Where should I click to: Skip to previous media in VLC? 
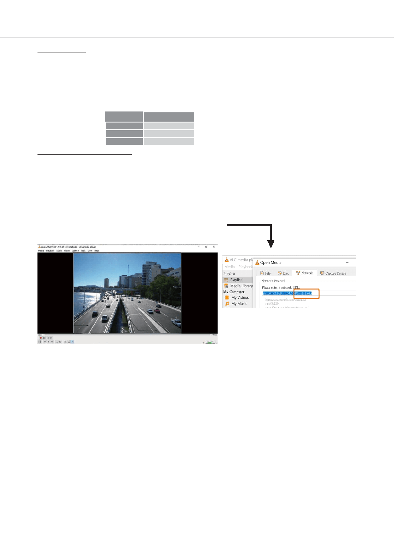tap(45, 342)
